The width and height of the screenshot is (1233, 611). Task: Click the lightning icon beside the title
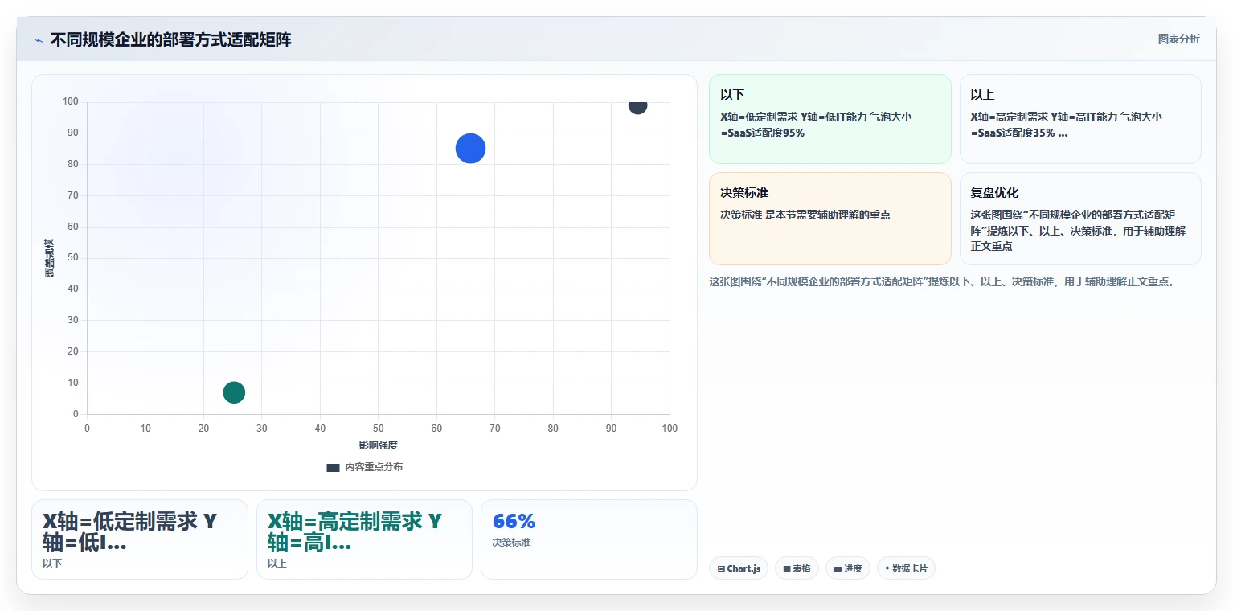[x=38, y=40]
